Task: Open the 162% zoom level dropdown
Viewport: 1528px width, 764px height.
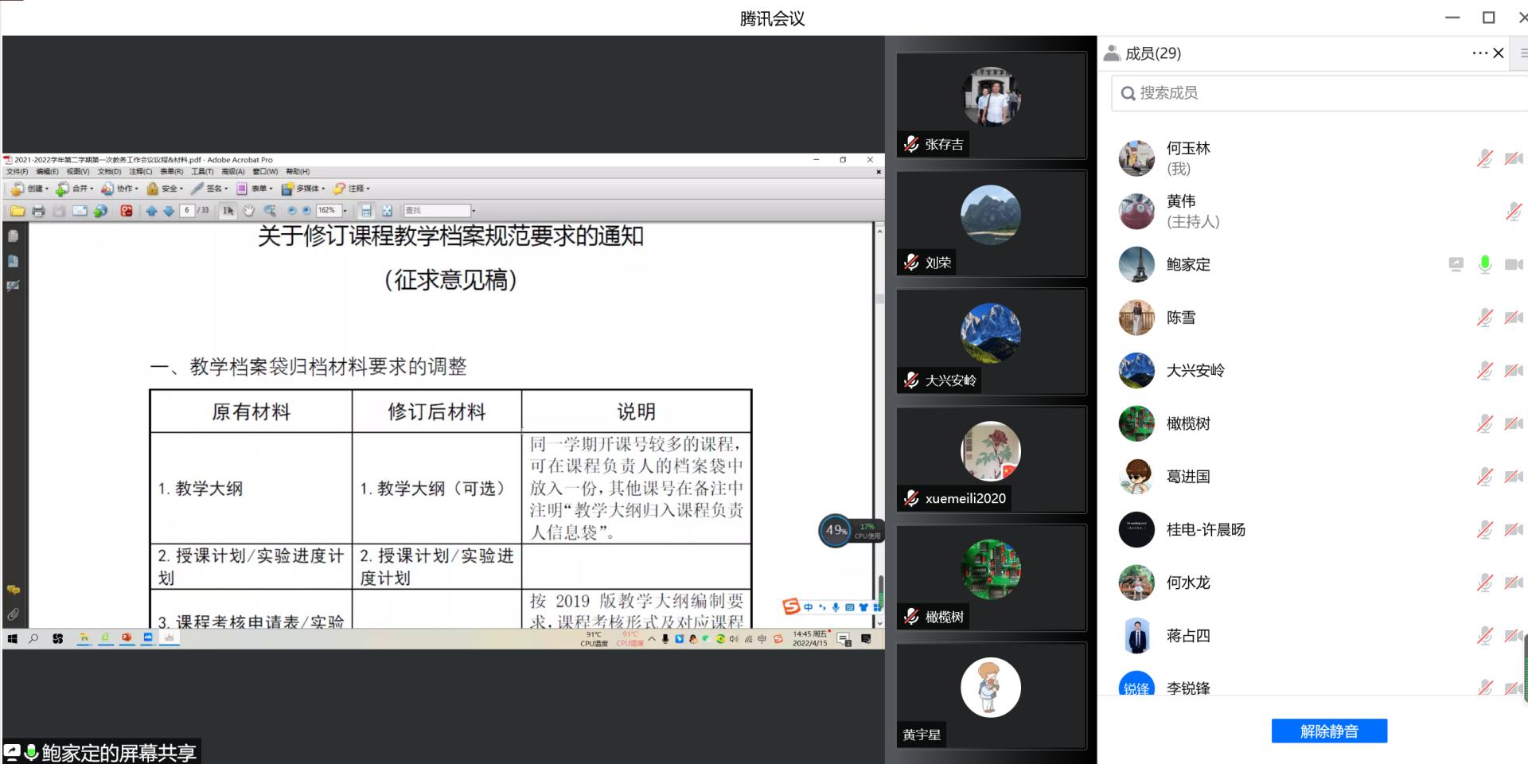Action: pos(345,211)
